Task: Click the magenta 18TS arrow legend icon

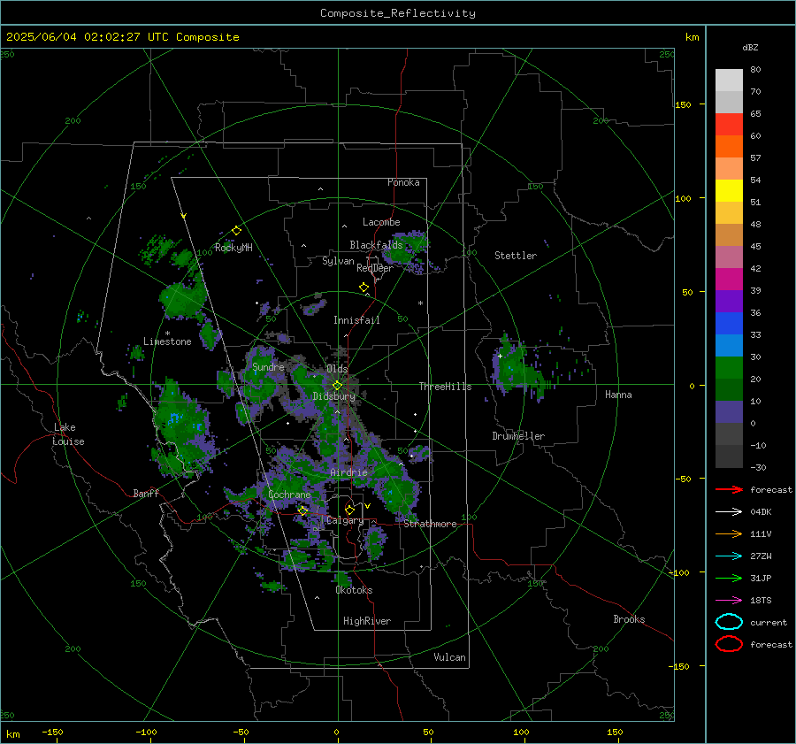Action: click(x=729, y=601)
